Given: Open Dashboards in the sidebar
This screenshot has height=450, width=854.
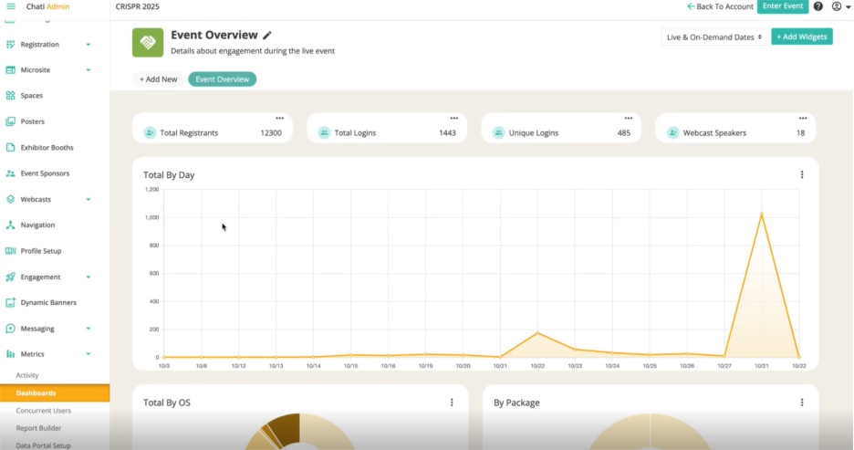Looking at the screenshot, I should [36, 393].
